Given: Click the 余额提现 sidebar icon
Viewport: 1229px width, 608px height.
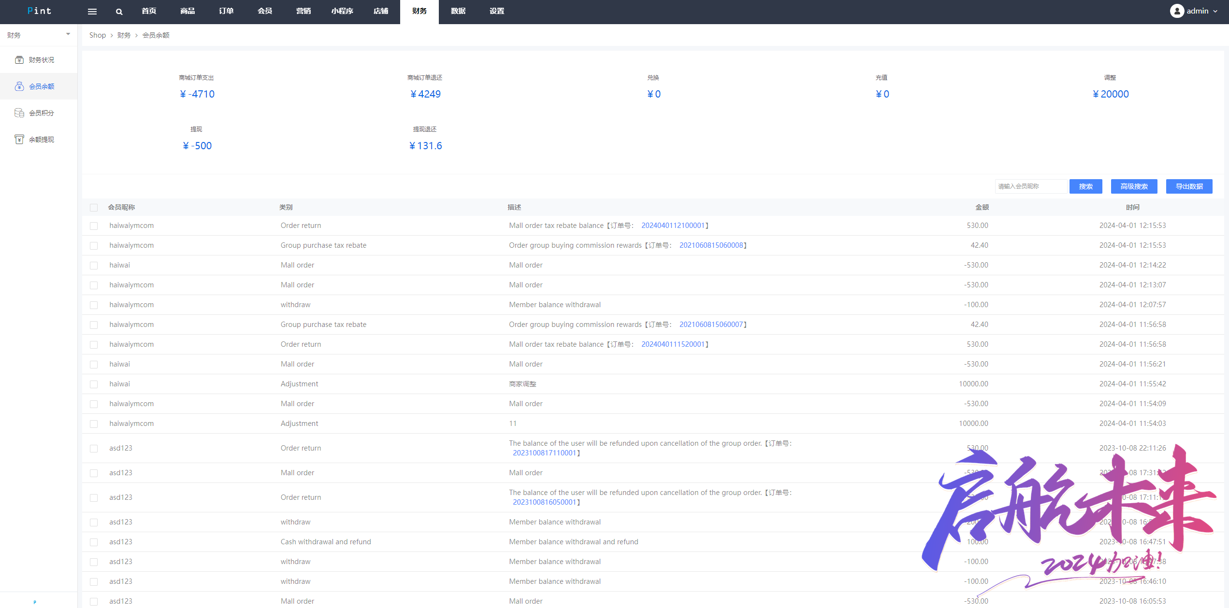Looking at the screenshot, I should pos(19,140).
